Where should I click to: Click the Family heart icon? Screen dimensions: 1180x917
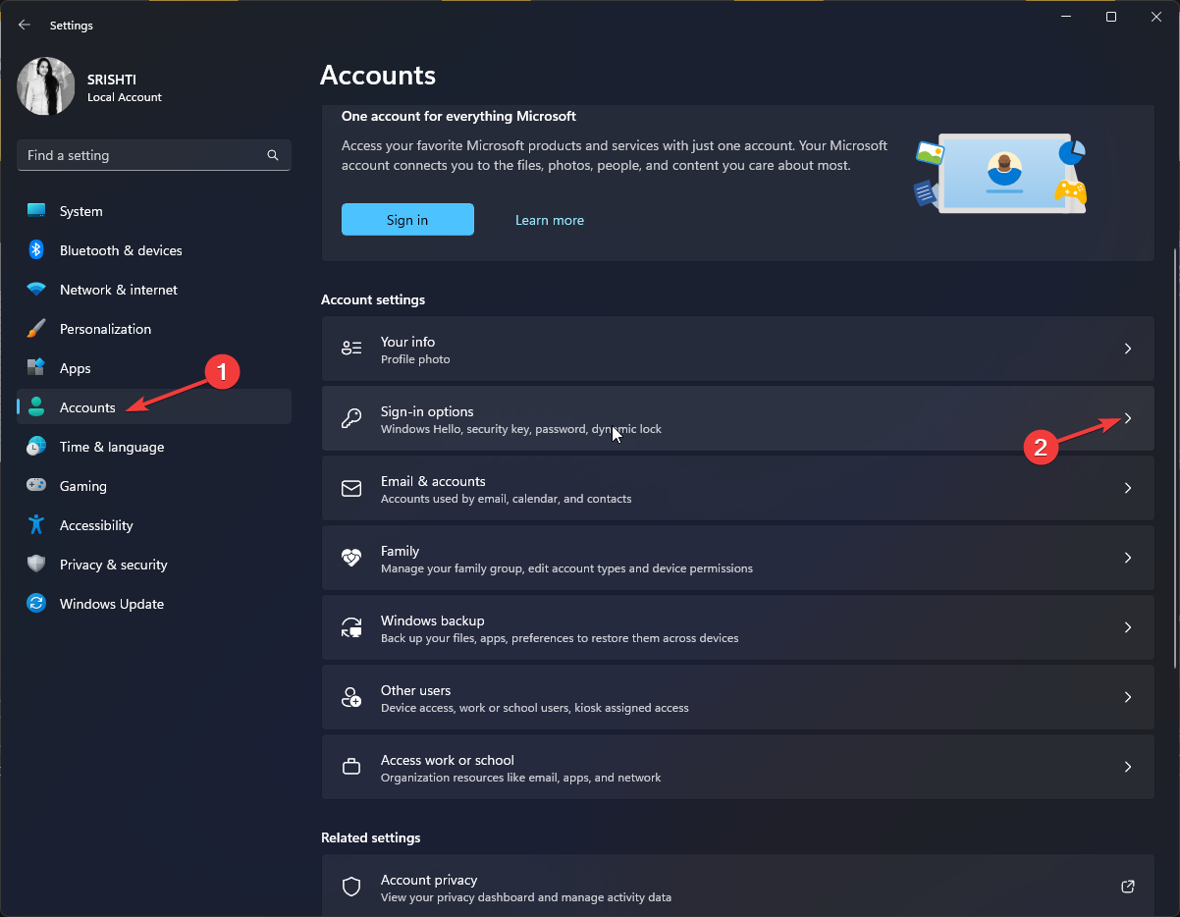pyautogui.click(x=351, y=558)
